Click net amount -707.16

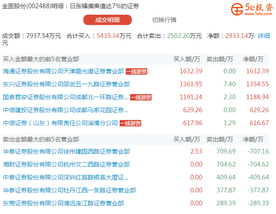point(258,151)
